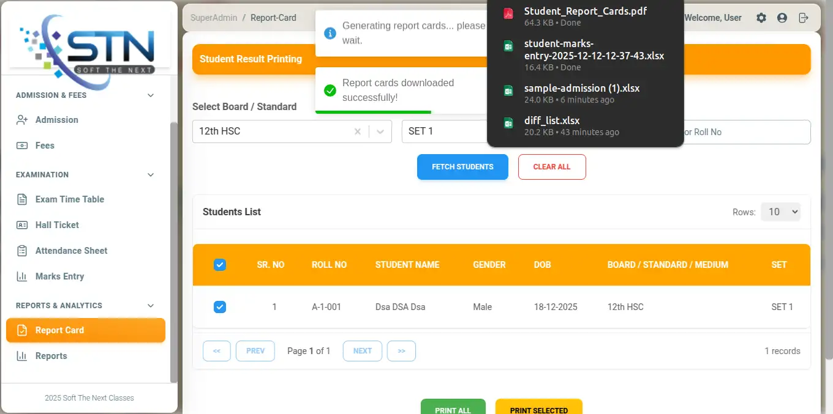The width and height of the screenshot is (833, 414).
Task: Click the Hall Ticket card icon
Action: point(22,225)
